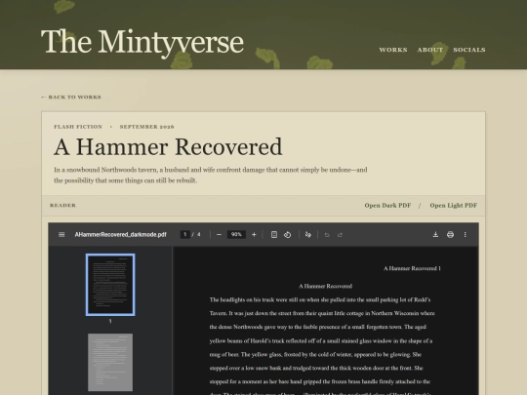The width and height of the screenshot is (527, 395).
Task: Click the AHammerRecovered_darkmode.pdf file name
Action: pyautogui.click(x=120, y=234)
